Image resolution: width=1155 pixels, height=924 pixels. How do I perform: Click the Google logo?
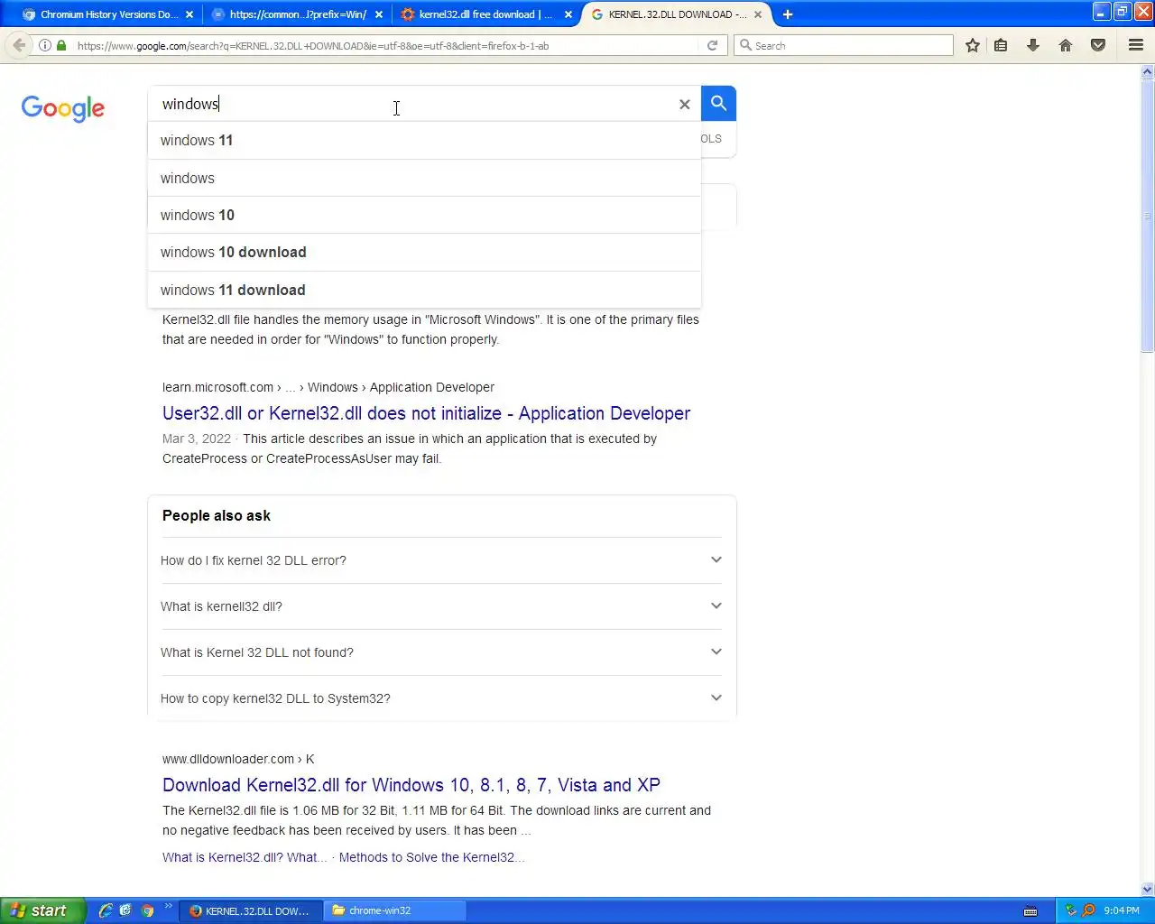tap(63, 108)
